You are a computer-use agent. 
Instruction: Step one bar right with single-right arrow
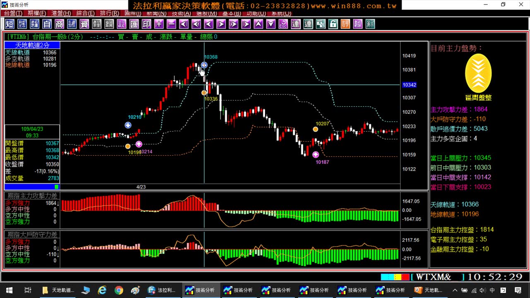221,24
